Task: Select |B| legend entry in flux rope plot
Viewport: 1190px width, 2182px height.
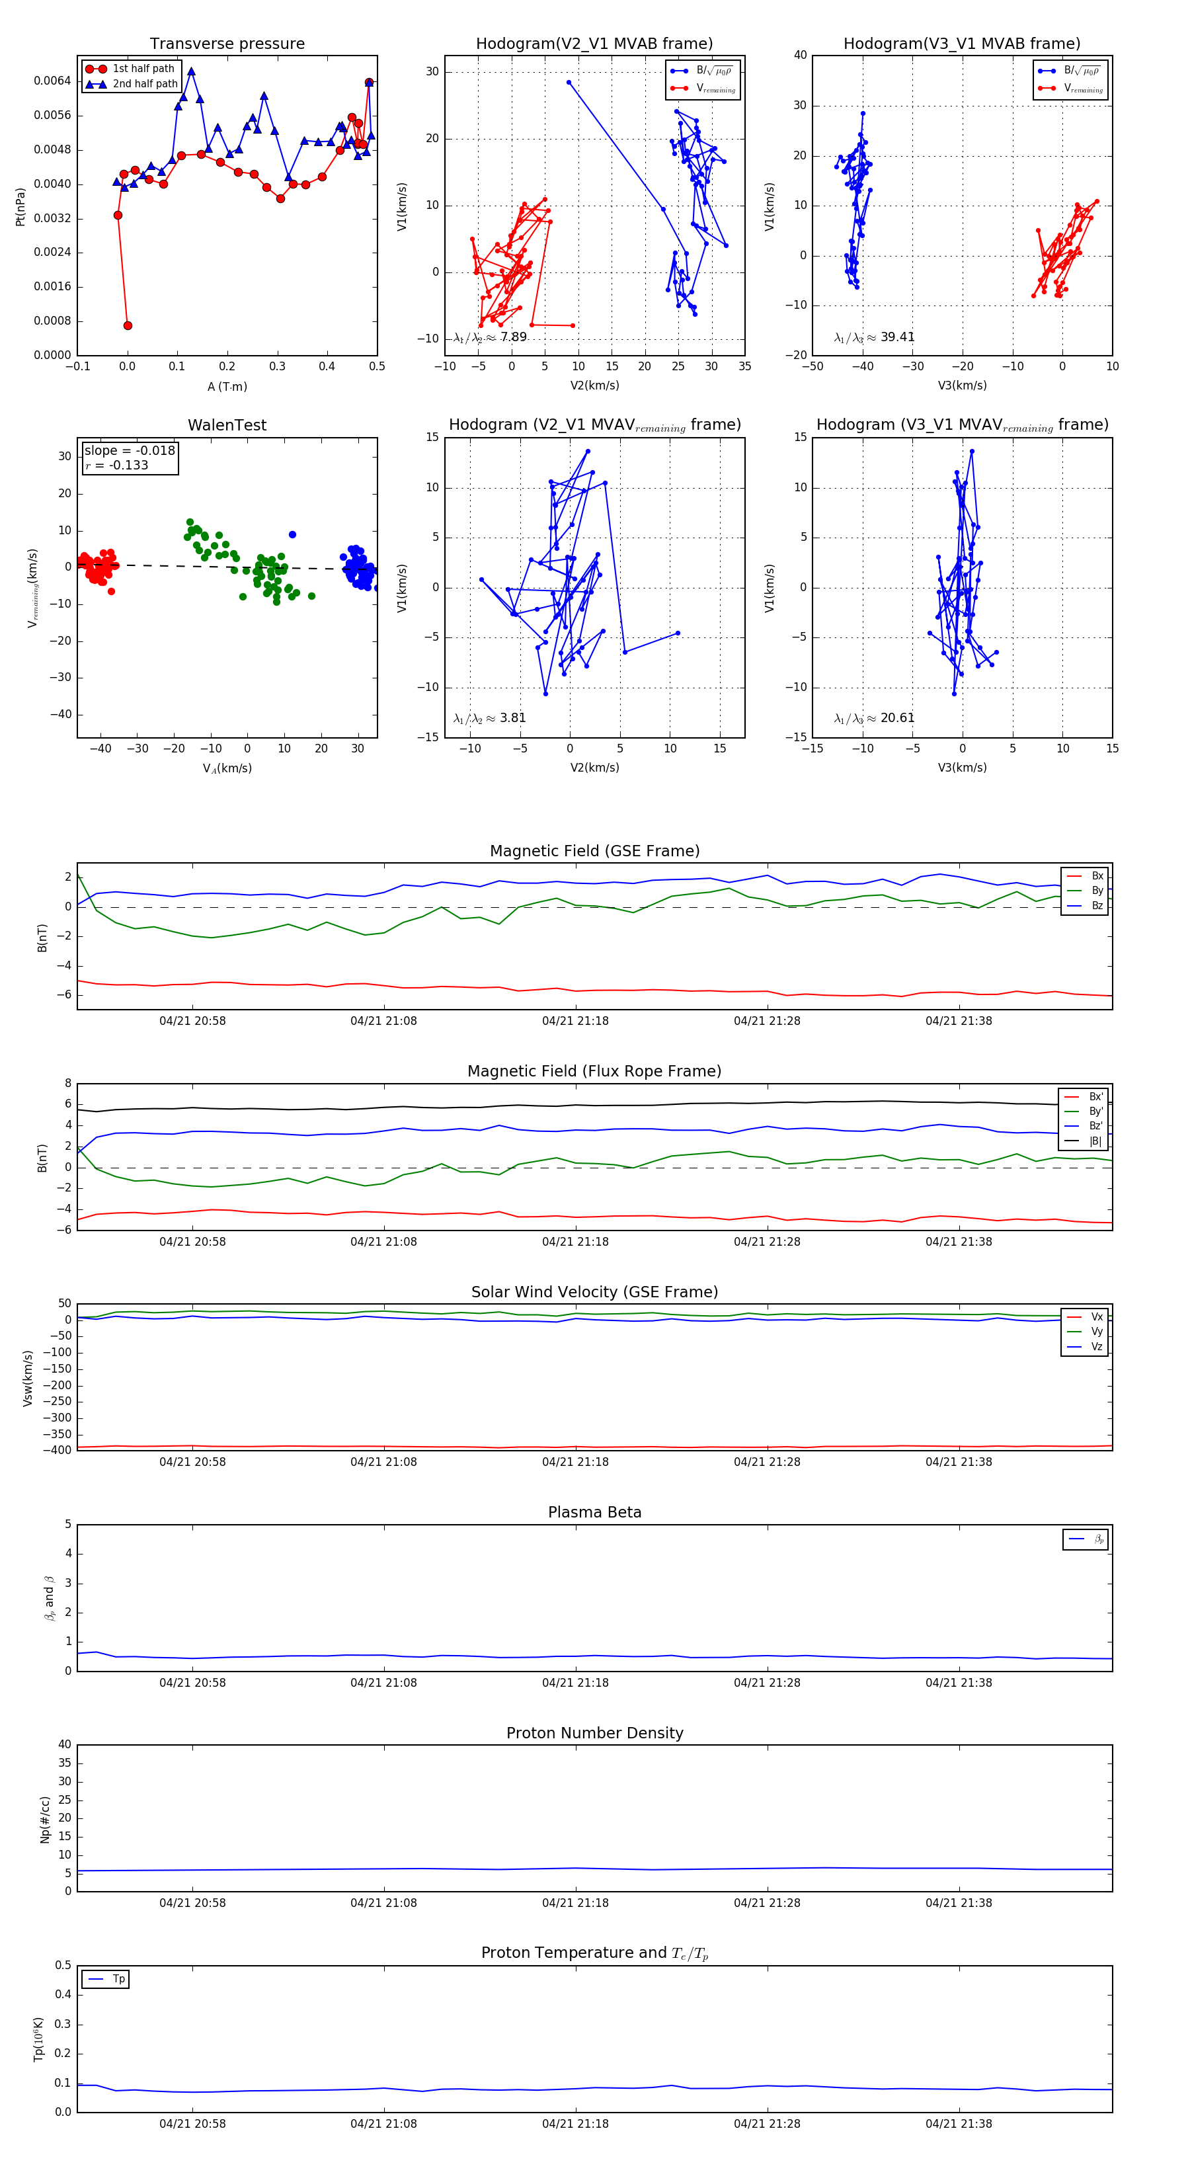Action: 1084,1142
